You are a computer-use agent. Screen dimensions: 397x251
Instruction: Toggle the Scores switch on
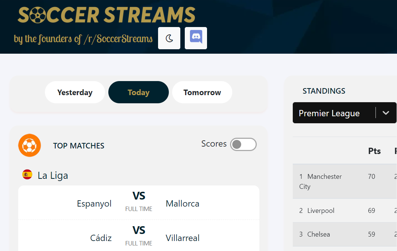[x=243, y=144]
